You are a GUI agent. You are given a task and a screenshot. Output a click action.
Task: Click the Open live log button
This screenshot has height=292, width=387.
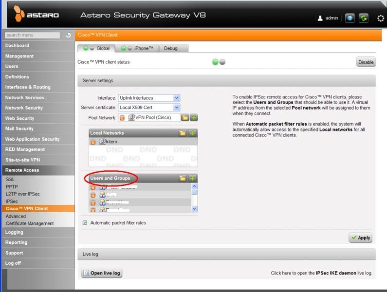[x=102, y=273]
